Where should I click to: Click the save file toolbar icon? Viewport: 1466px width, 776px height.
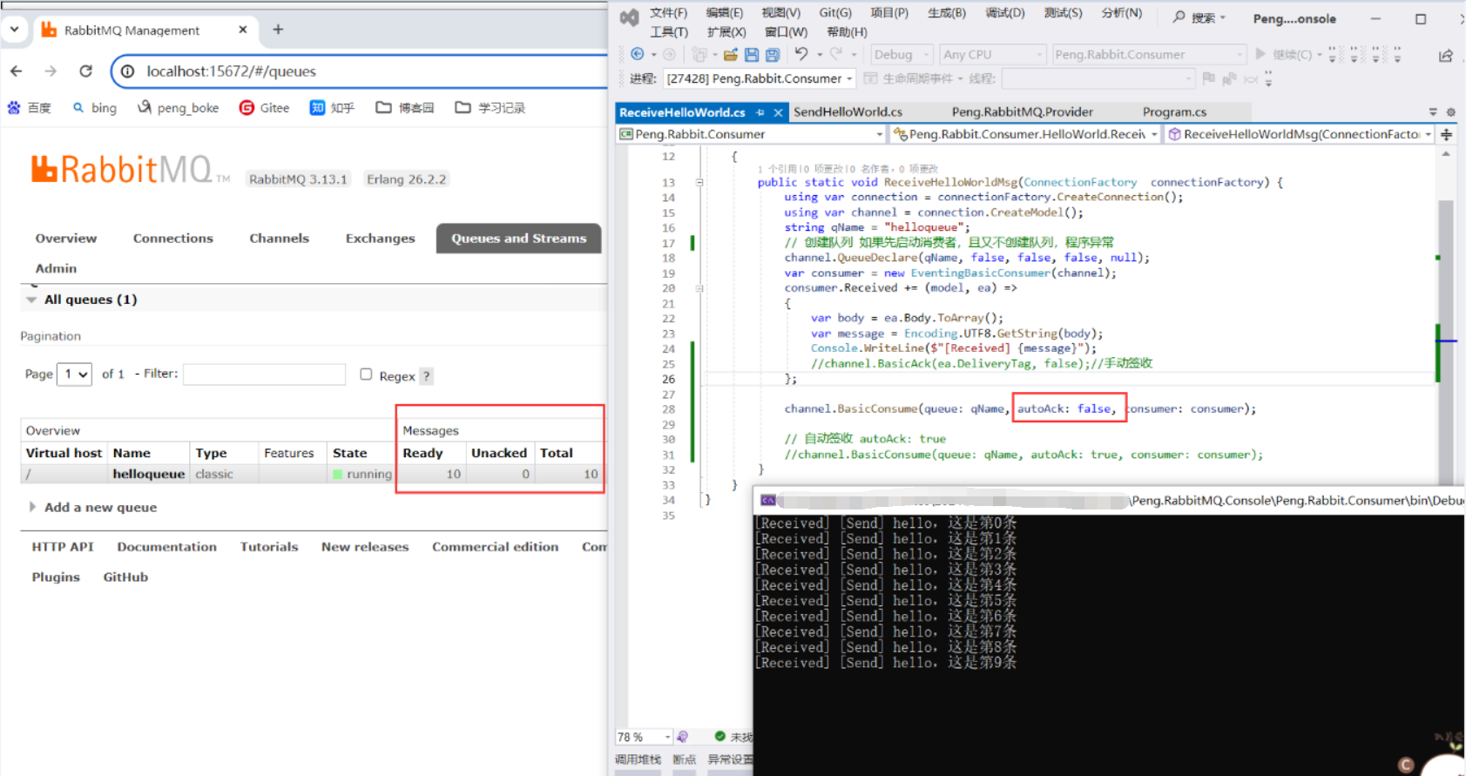[752, 54]
